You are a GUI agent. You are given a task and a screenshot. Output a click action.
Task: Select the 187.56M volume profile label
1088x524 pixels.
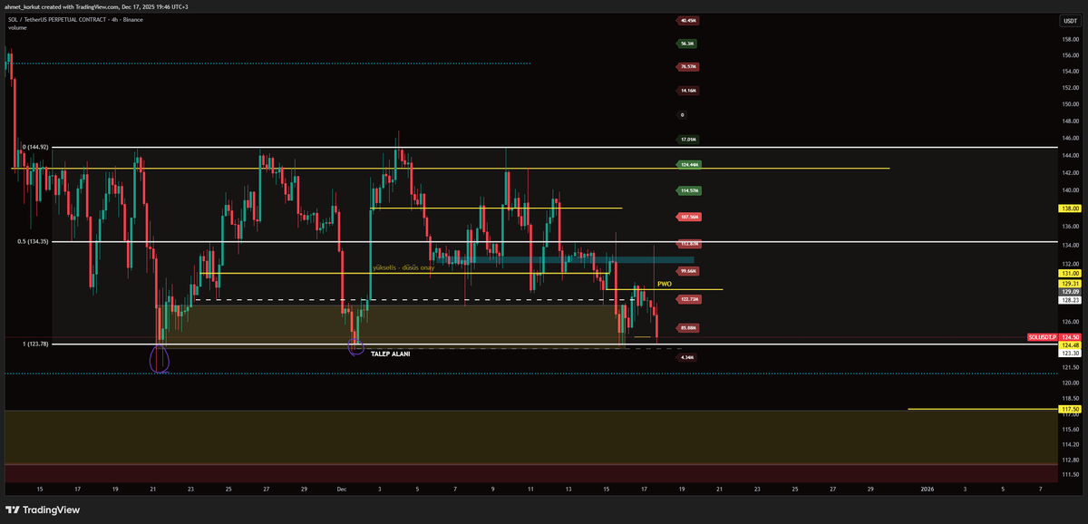(x=689, y=217)
